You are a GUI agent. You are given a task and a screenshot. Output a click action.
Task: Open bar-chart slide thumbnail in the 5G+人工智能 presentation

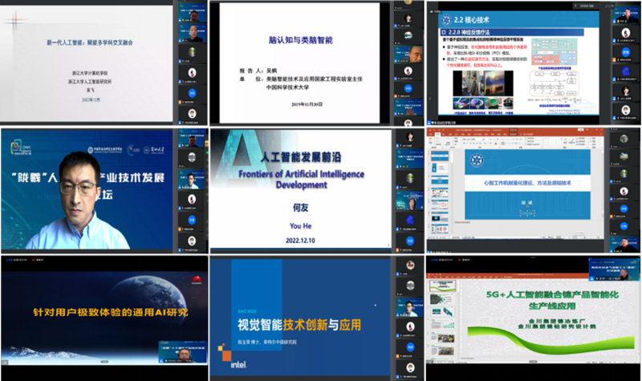coord(442,326)
